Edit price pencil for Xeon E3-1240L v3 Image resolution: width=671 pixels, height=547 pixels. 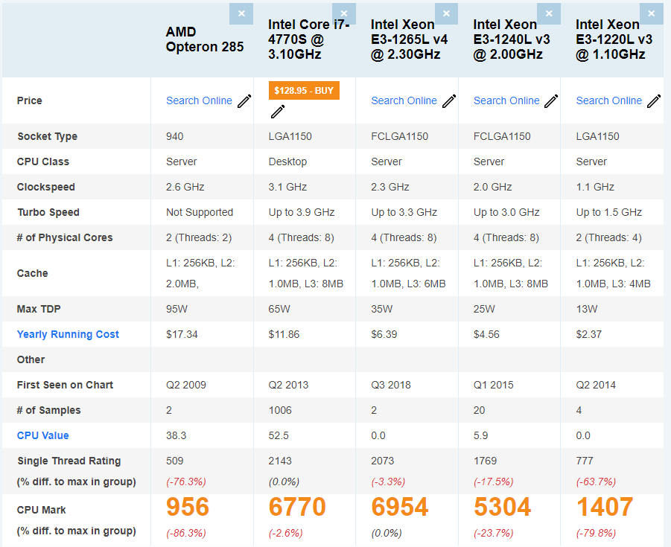pyautogui.click(x=551, y=101)
